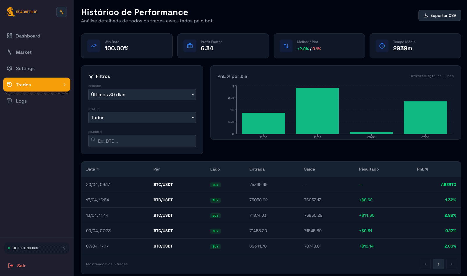The width and height of the screenshot is (467, 276).
Task: Click the Tempo Médio clock icon
Action: tap(382, 46)
